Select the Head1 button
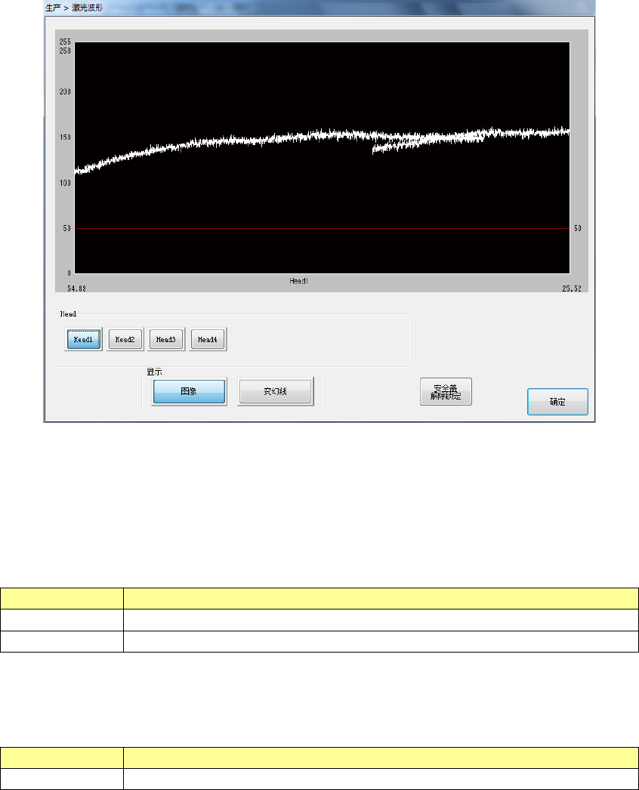Viewport: 639px width, 790px height. 84,339
